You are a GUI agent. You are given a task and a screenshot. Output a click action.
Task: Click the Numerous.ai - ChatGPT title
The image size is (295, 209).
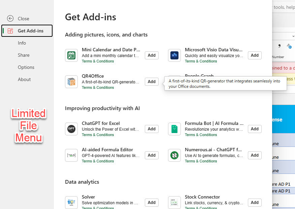(x=213, y=150)
